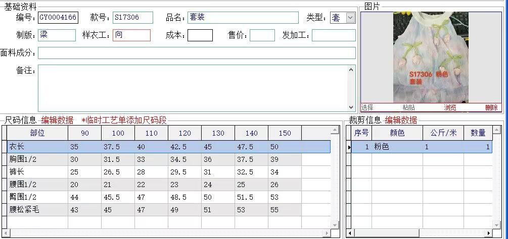Click size table scroll-up arrow
The image size is (508, 239).
coord(335,130)
